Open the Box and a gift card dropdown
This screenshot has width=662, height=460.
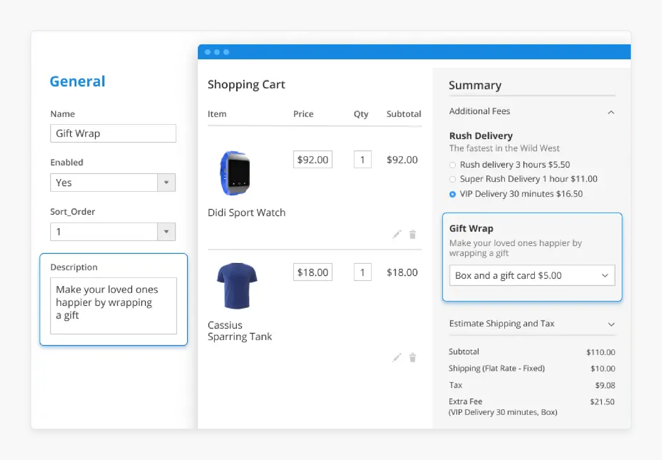point(532,275)
